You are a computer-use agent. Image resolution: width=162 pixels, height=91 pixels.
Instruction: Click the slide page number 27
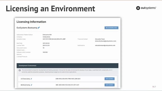155,87
